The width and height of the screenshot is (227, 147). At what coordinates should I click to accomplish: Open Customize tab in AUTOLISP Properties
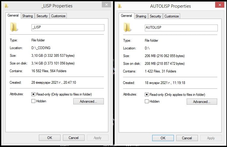click(172, 16)
